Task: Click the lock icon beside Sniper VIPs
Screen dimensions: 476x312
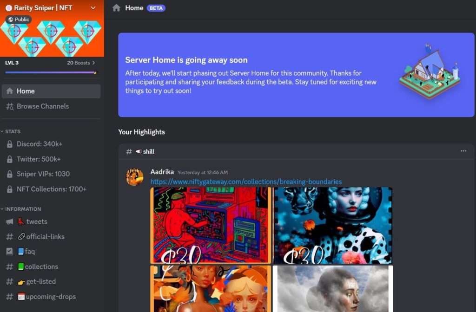Action: [10, 174]
